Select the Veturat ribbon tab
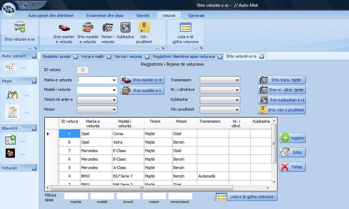349x209 pixels. pos(169,16)
